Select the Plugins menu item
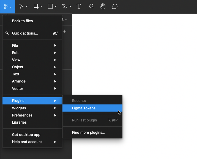Screen dimensions: 197x159 point(32,101)
